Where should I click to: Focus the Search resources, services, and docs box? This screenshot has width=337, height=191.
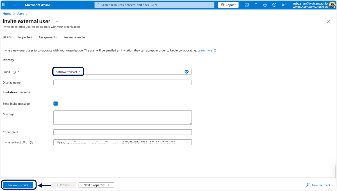tap(154, 5)
